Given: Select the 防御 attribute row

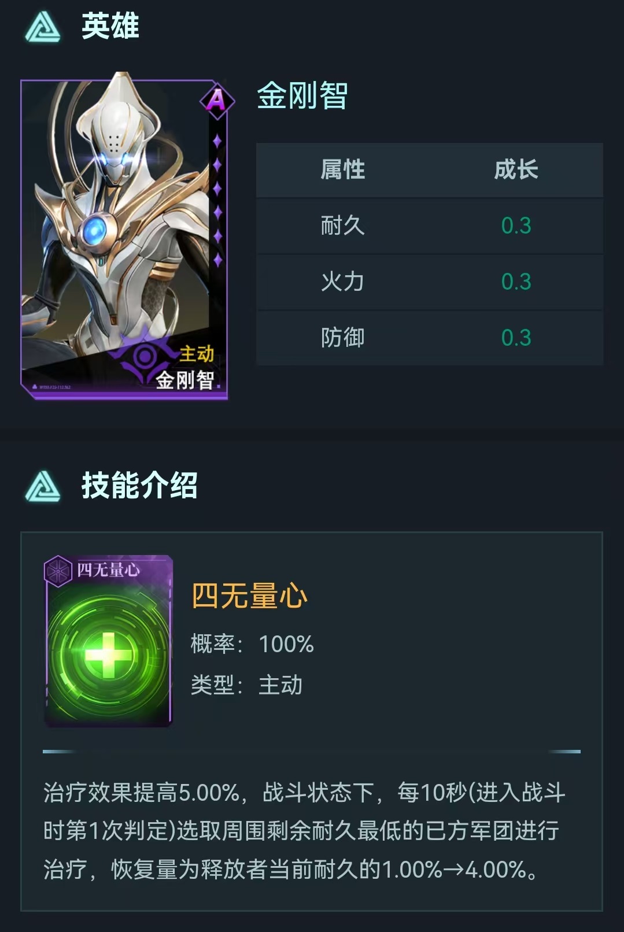Looking at the screenshot, I should [430, 338].
